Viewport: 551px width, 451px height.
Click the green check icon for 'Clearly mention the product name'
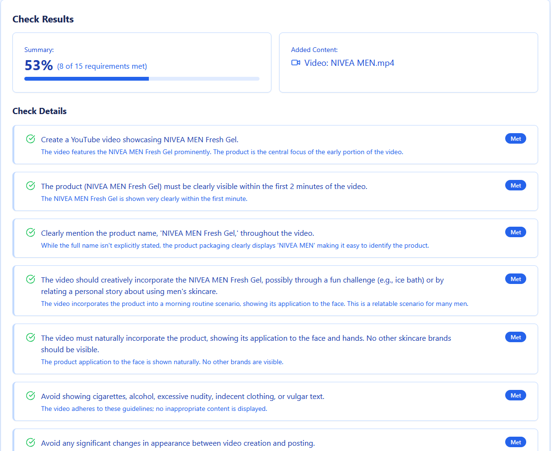pos(31,232)
